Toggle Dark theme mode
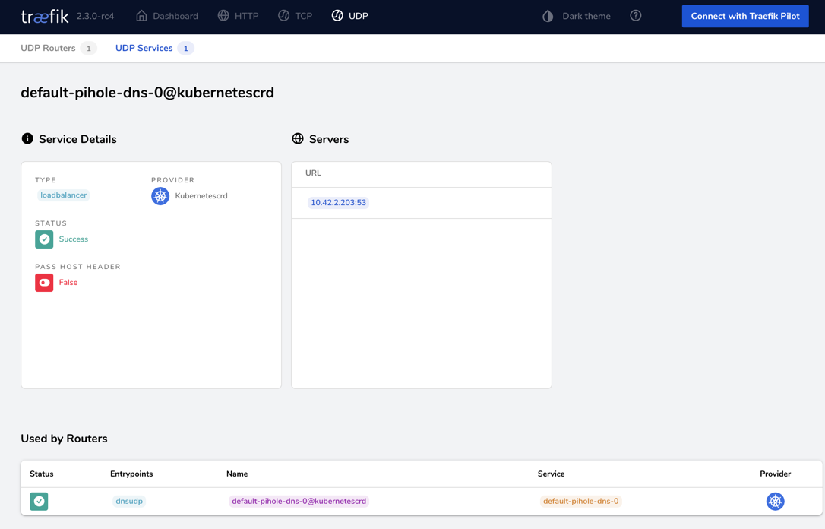The height and width of the screenshot is (529, 825). (548, 15)
